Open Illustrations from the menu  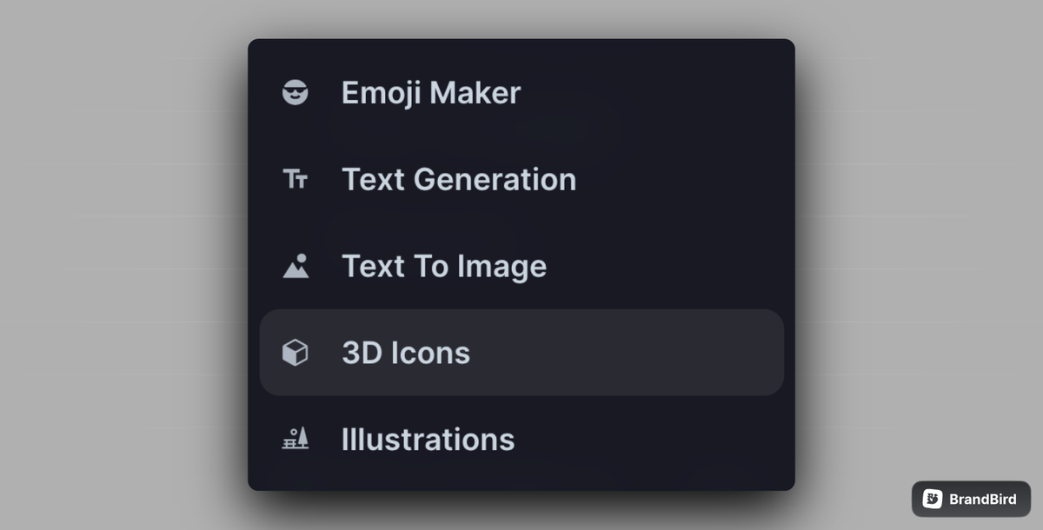click(x=521, y=439)
